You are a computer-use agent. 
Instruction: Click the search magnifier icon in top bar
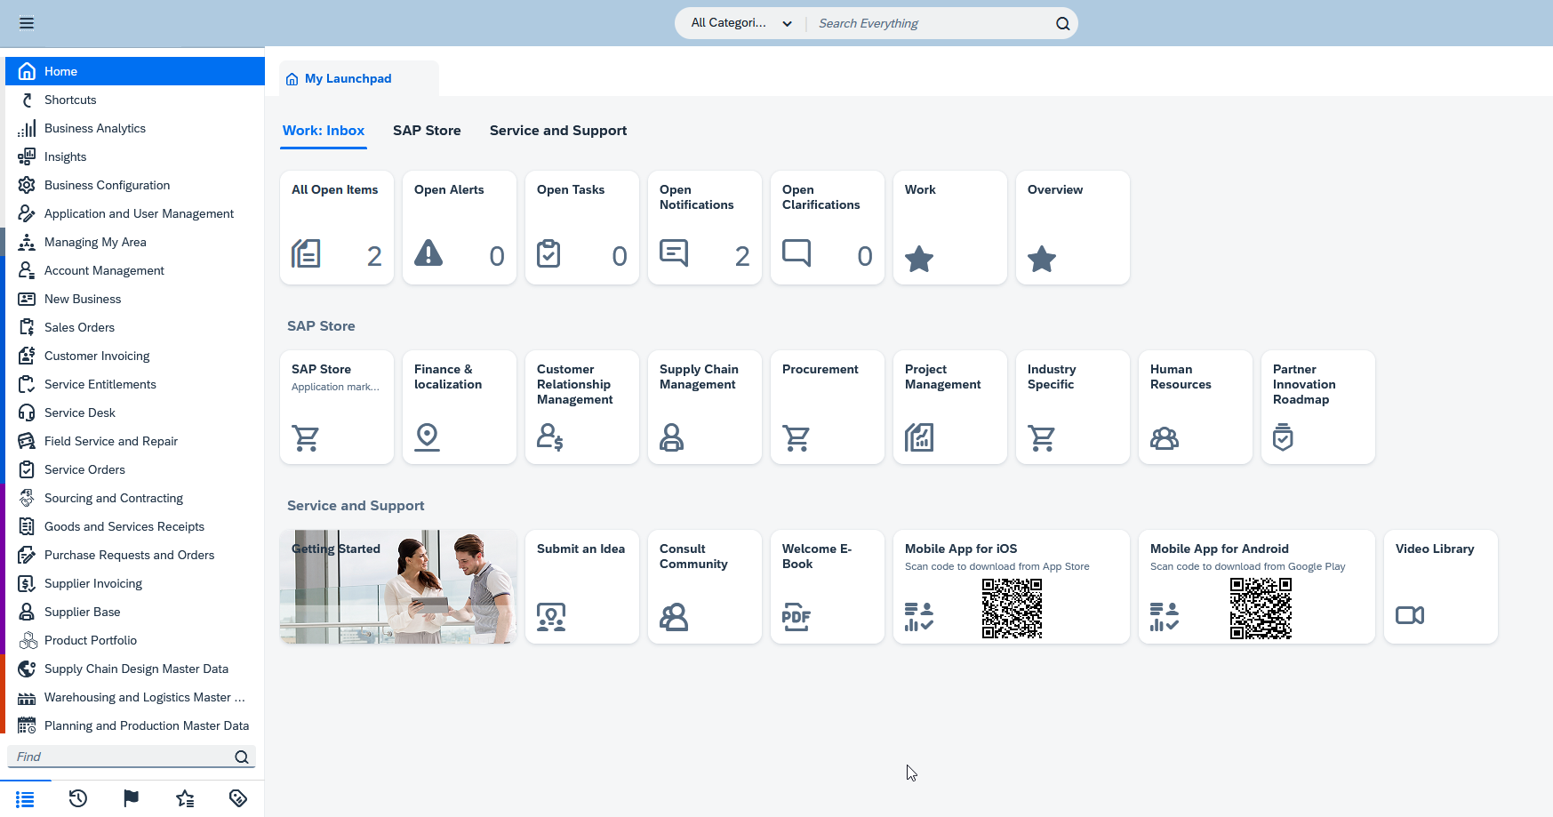click(1062, 24)
